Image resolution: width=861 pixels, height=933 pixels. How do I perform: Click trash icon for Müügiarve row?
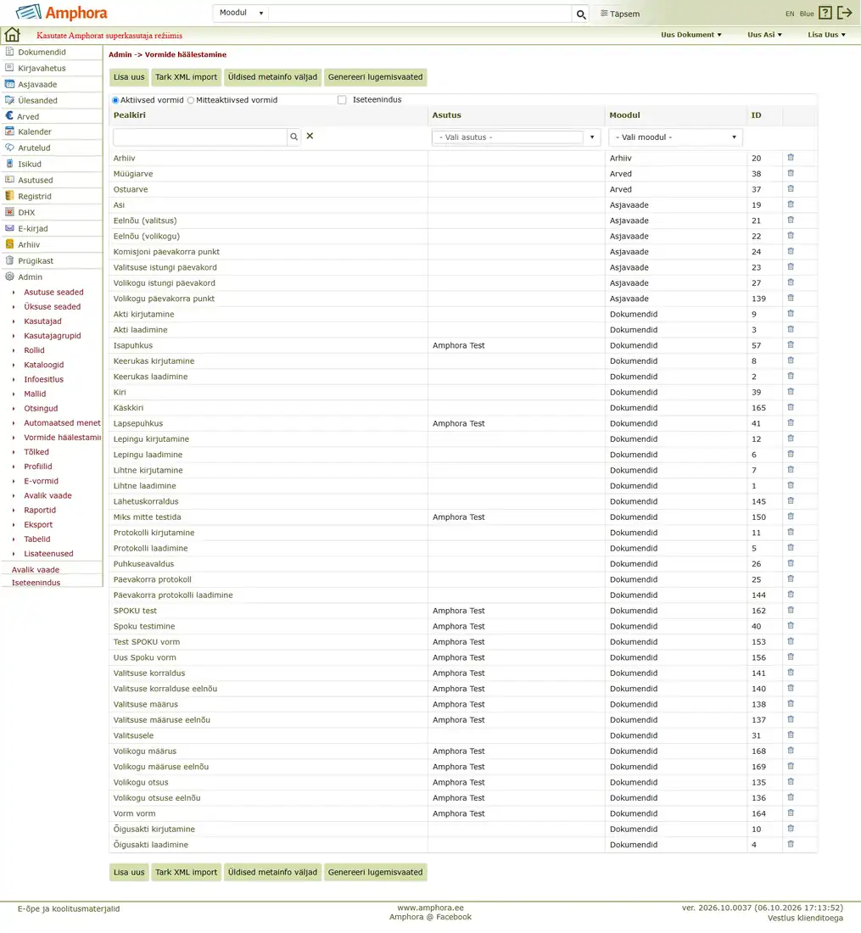pos(791,173)
